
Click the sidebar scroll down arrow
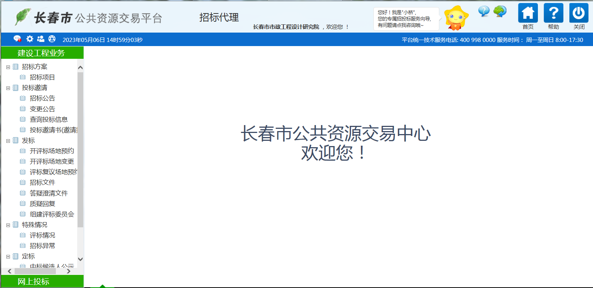[x=80, y=259]
